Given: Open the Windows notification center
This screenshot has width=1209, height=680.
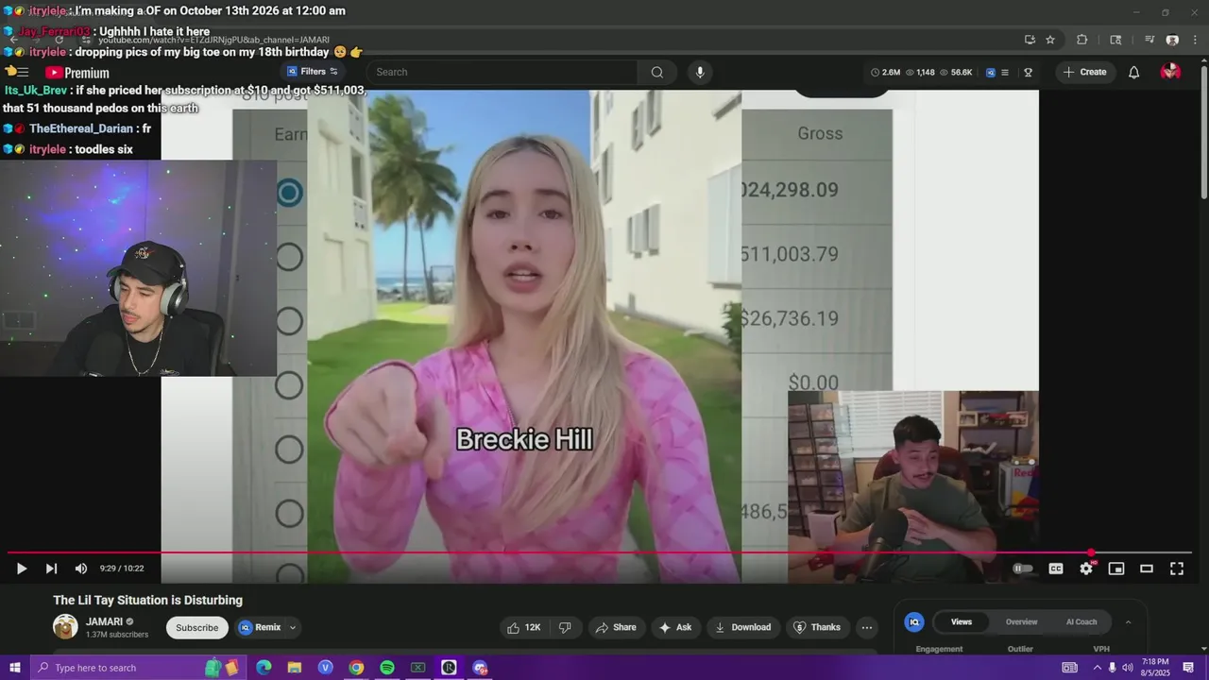Looking at the screenshot, I should pyautogui.click(x=1189, y=668).
